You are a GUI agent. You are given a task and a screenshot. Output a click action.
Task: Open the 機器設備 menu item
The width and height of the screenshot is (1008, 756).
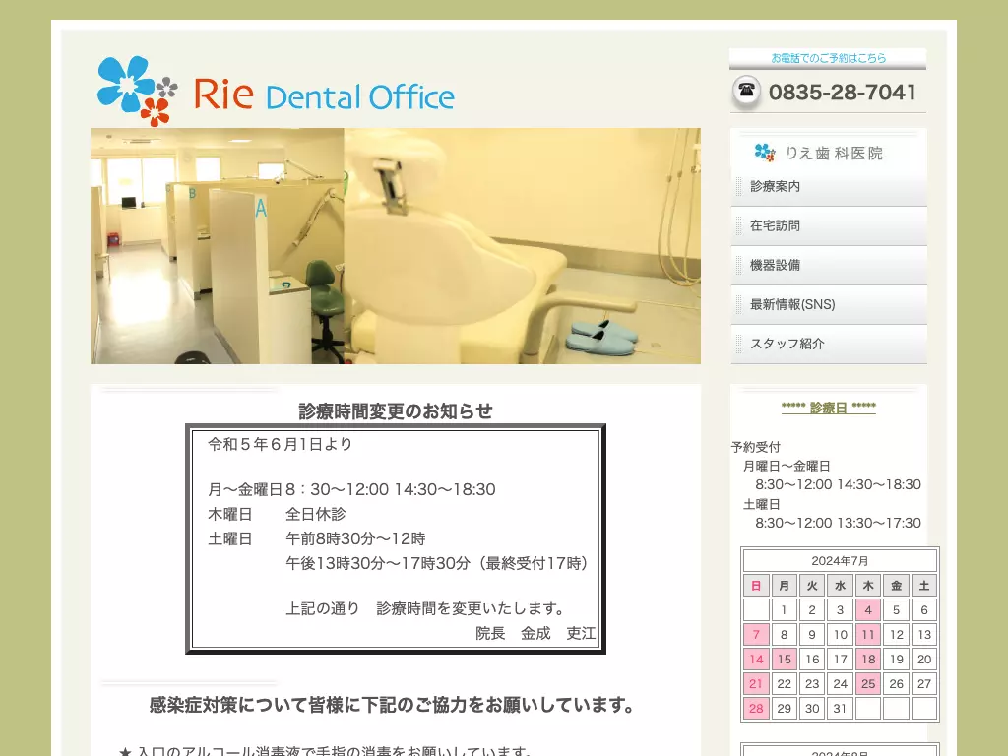(829, 265)
